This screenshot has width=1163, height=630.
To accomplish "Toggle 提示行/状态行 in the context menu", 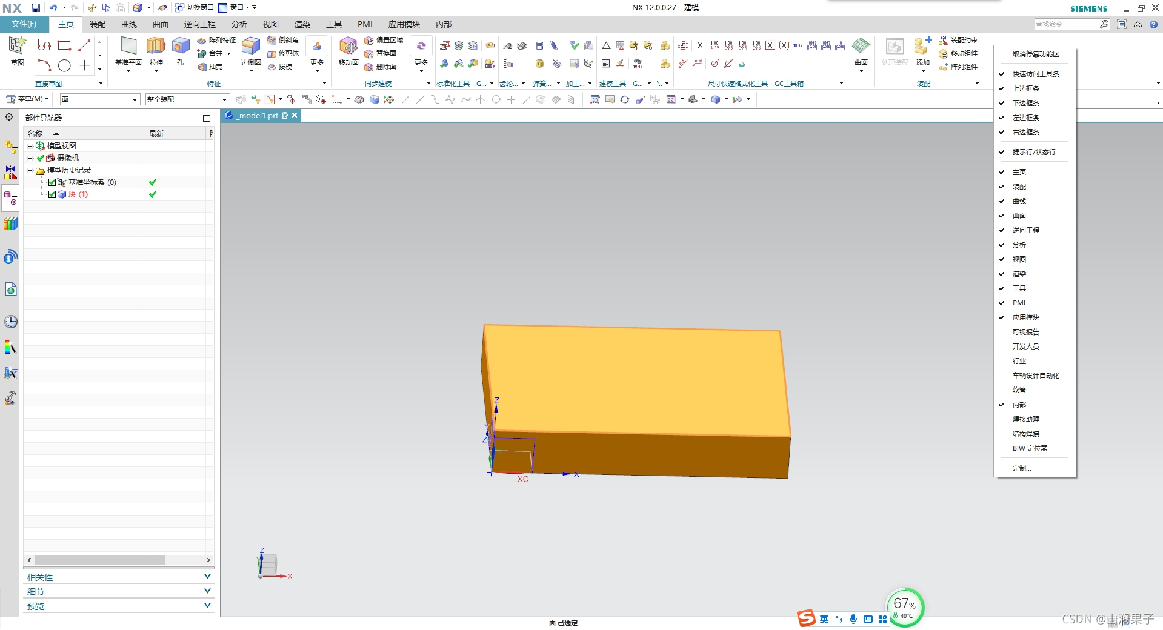I will pos(1035,152).
